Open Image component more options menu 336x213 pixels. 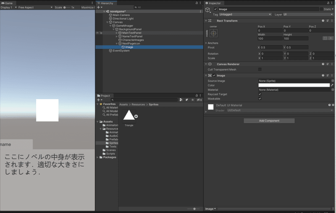tap(332, 75)
